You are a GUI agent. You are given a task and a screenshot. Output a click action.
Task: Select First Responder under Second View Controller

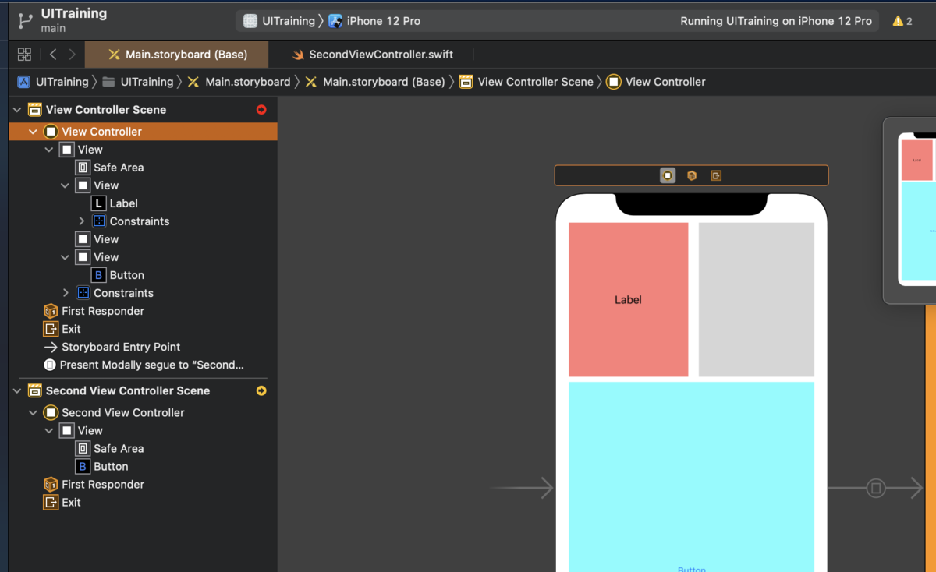(x=144, y=485)
